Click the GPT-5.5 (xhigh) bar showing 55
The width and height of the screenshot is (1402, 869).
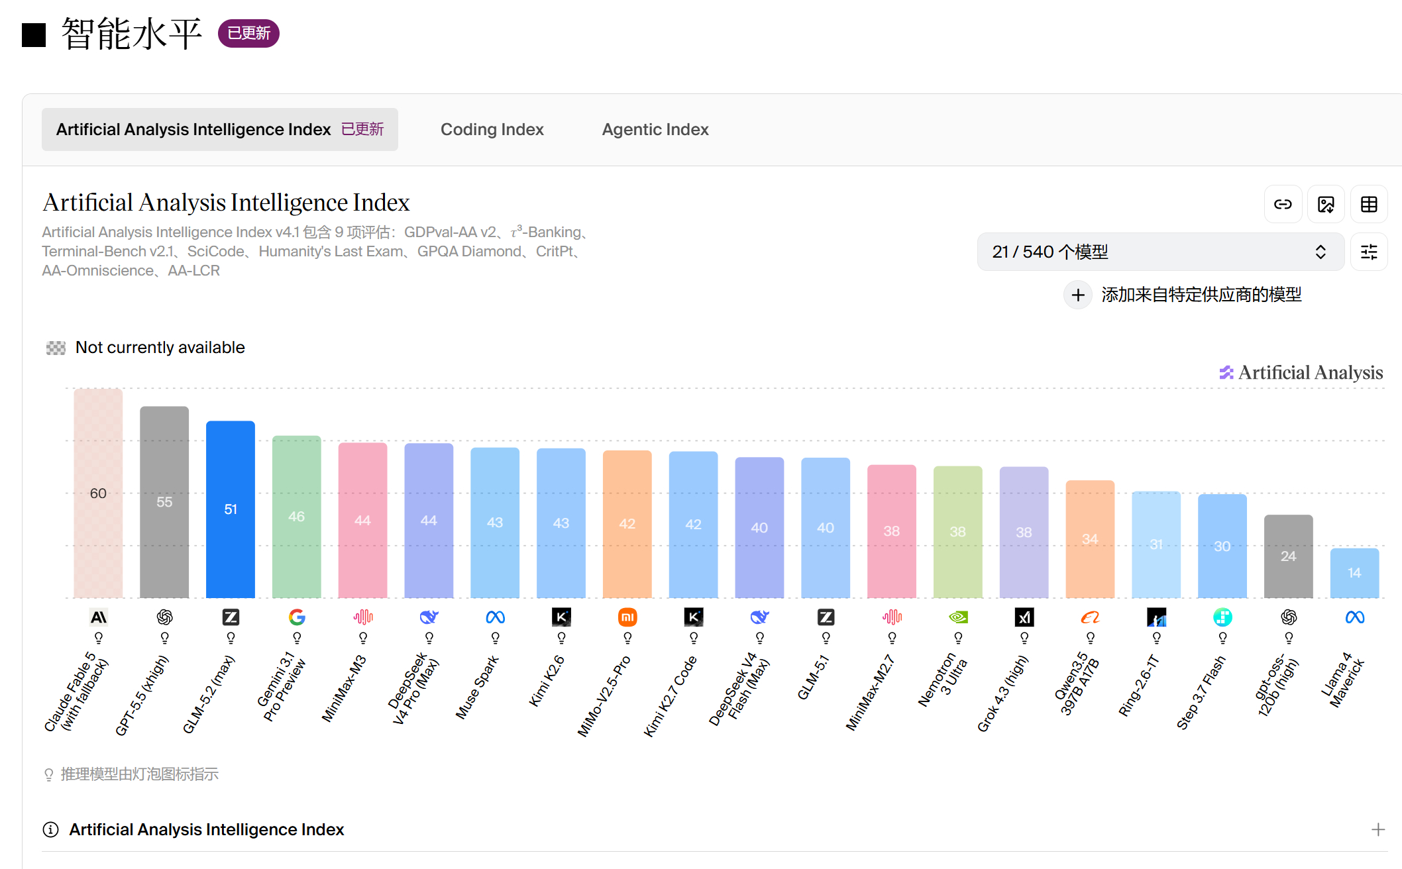pos(164,502)
